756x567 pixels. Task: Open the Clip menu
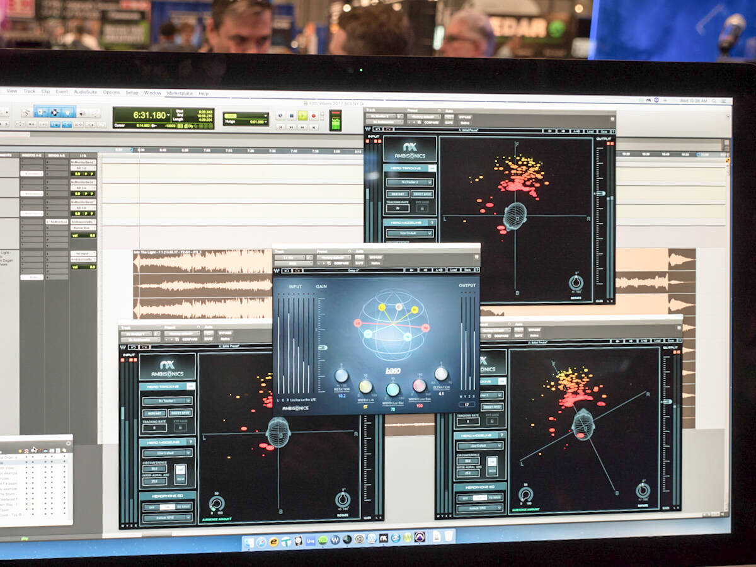click(45, 91)
